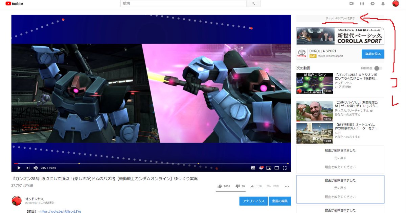
Task: Click the 0:09 / 10:46 time display
Action: 48,168
